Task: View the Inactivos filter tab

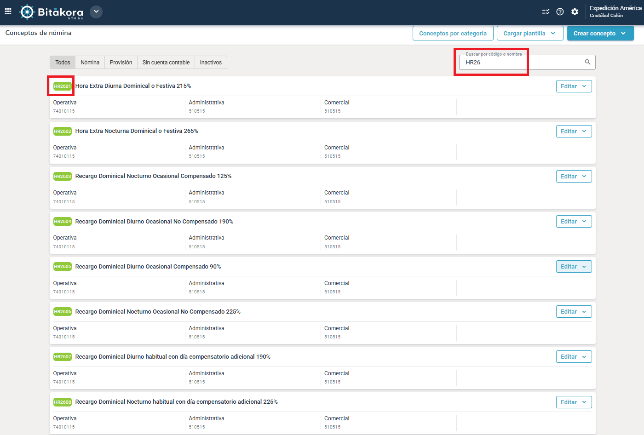Action: tap(211, 63)
